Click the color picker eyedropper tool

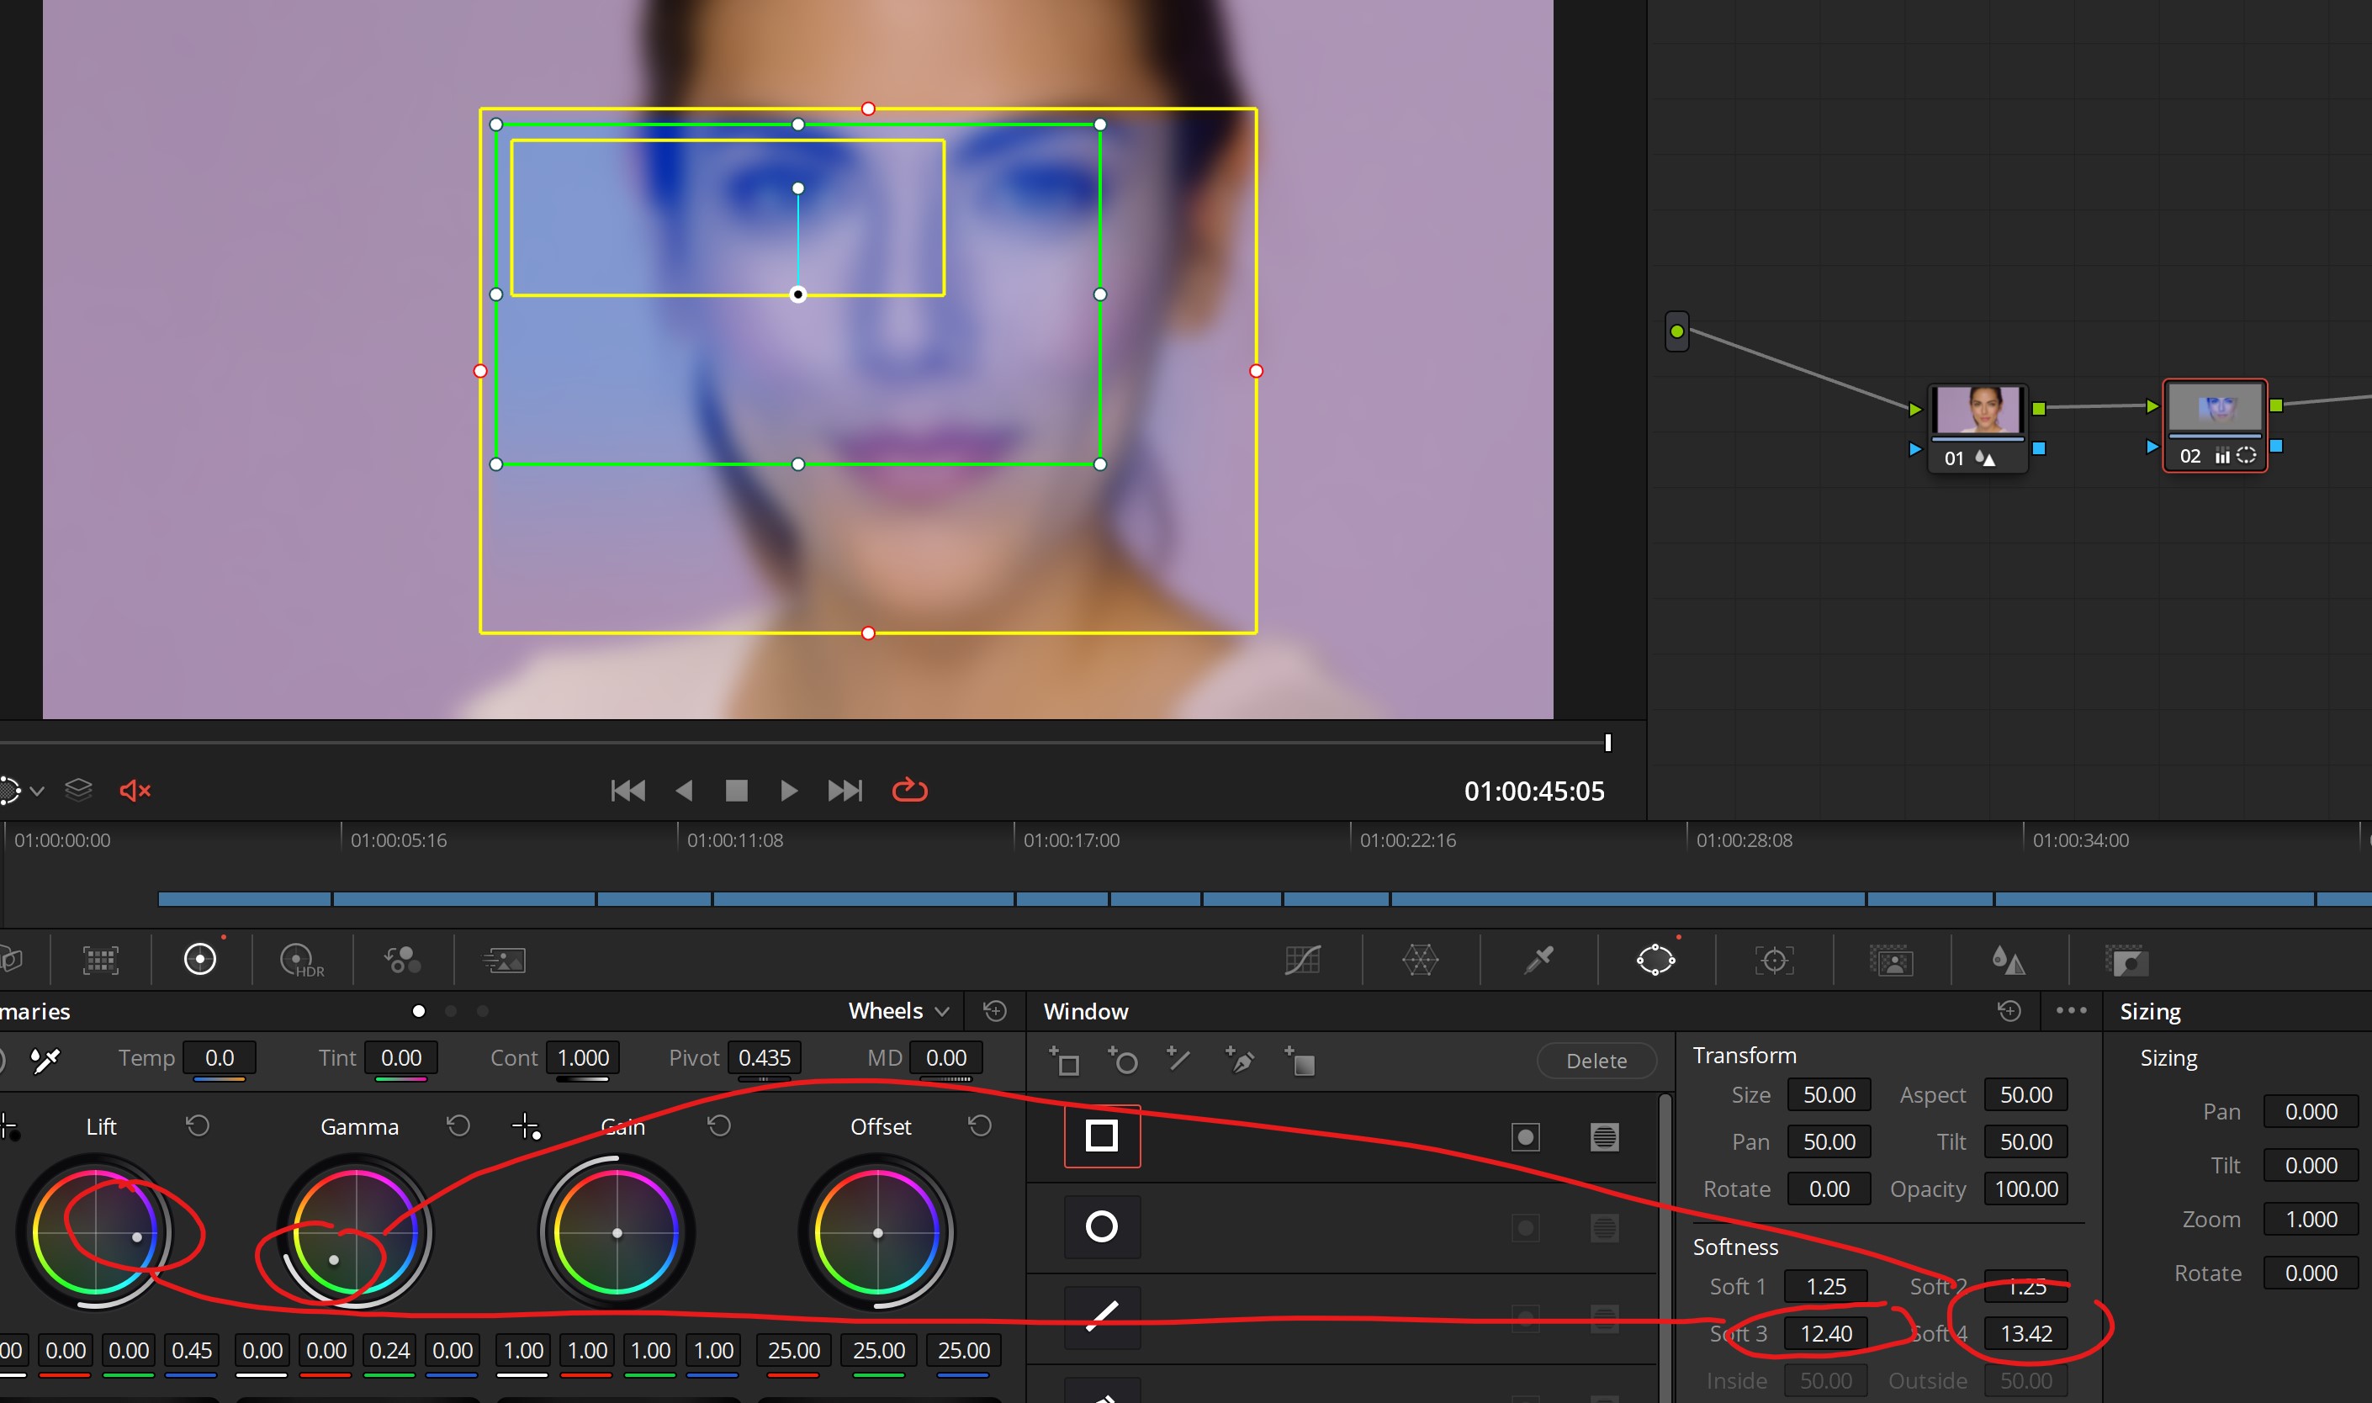1540,961
